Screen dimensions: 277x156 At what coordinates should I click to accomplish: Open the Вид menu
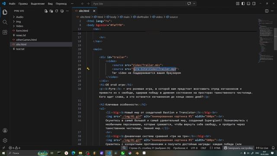(x=50, y=3)
